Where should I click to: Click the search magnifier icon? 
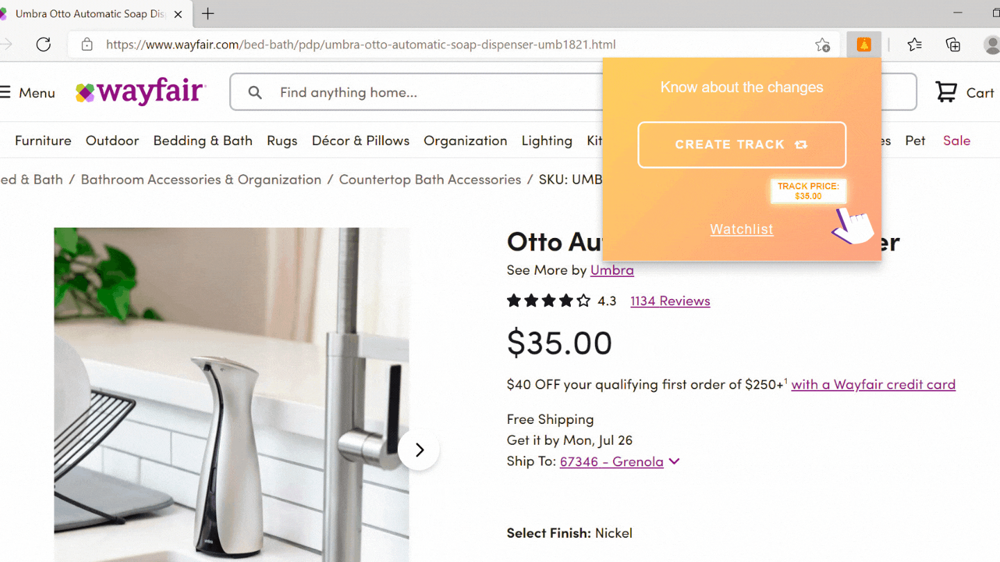254,92
